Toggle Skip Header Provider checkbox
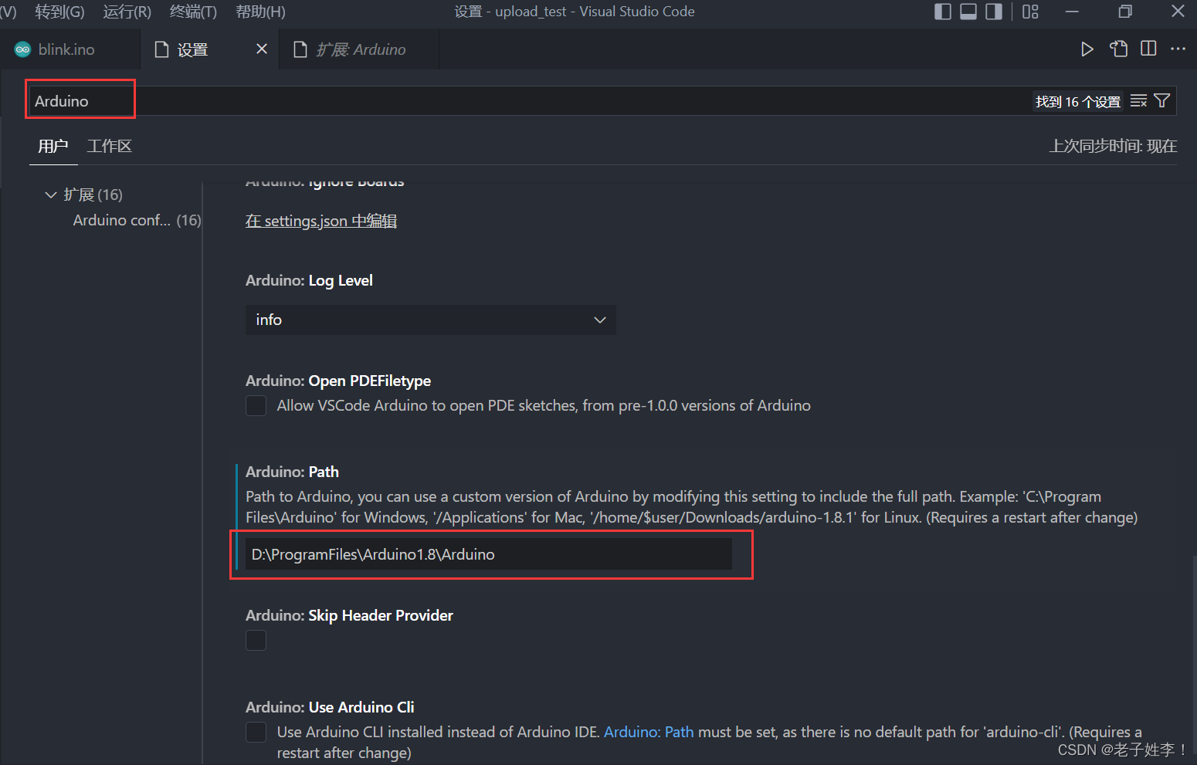The width and height of the screenshot is (1197, 765). (x=256, y=640)
